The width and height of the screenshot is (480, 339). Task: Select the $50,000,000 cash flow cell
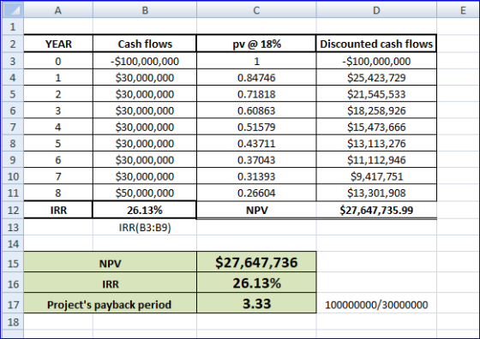pyautogui.click(x=145, y=193)
